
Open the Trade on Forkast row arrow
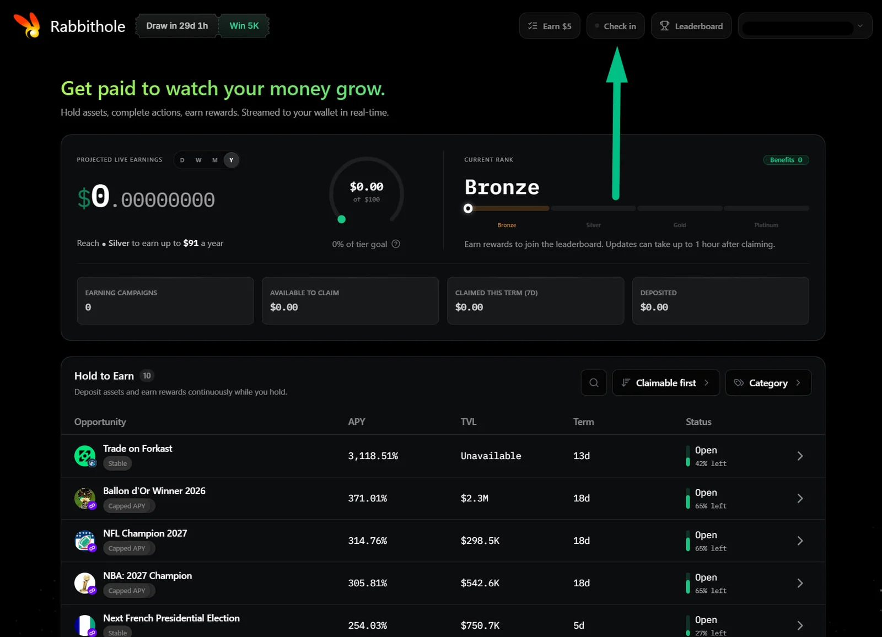point(800,456)
